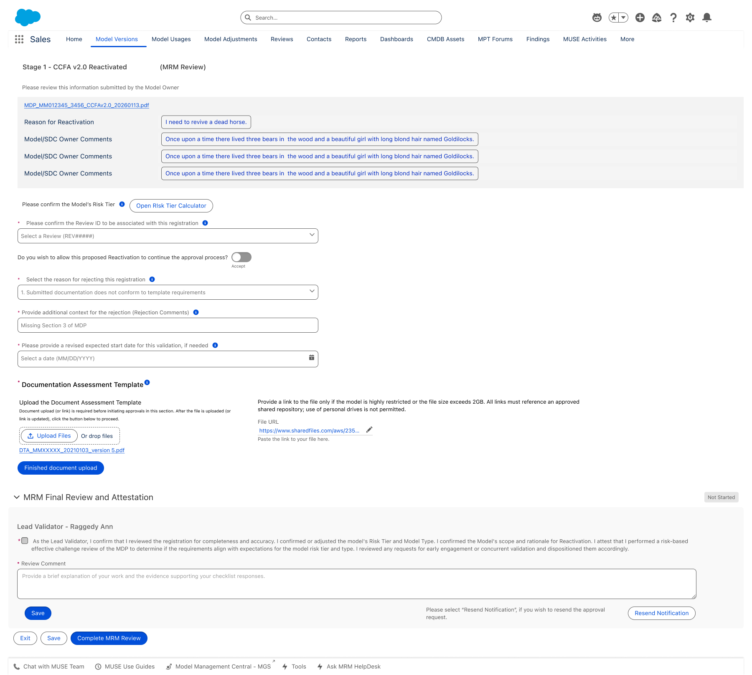
Task: Open the Model Adjustments tab
Action: (231, 39)
